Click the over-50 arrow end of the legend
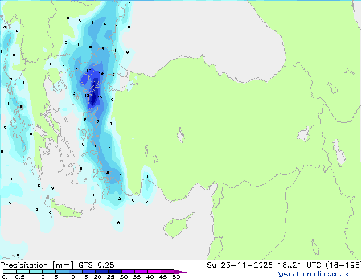Viewport: 361px width, 279px height. 180,272
